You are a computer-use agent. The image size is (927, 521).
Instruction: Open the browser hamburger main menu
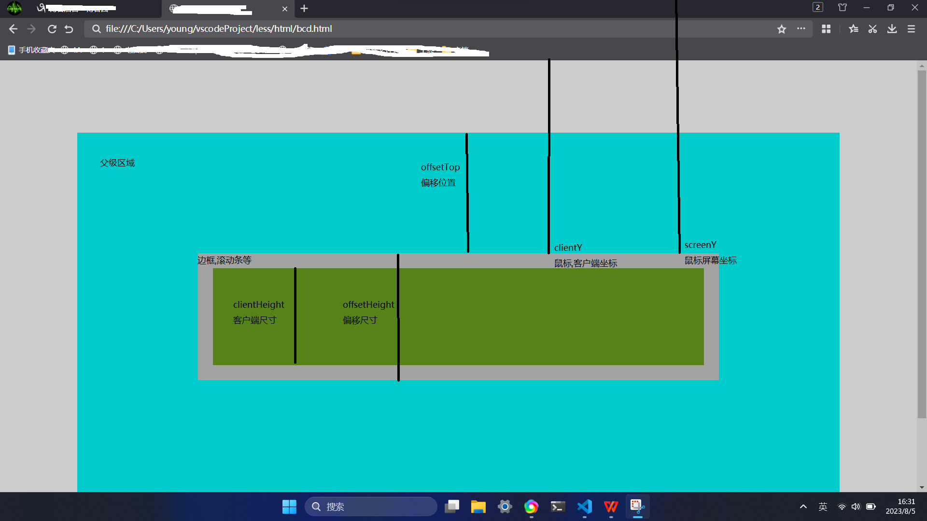coord(911,29)
